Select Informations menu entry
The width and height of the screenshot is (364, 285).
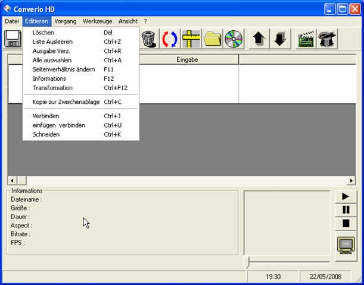point(81,78)
